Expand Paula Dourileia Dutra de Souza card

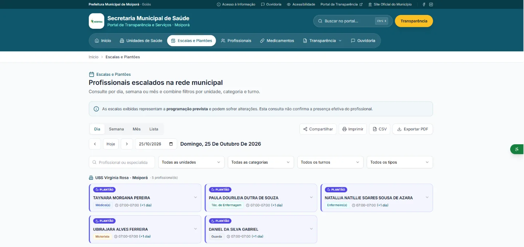[311, 197]
